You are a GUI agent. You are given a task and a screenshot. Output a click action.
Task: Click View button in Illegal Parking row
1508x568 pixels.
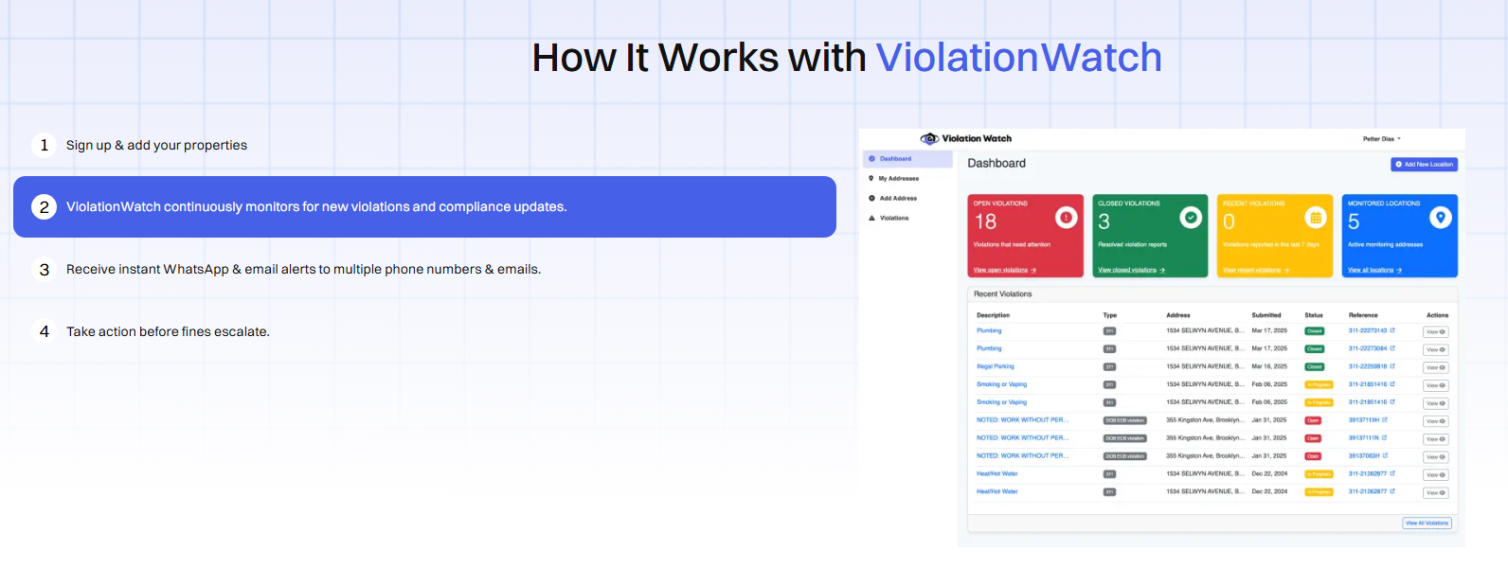click(x=1436, y=367)
